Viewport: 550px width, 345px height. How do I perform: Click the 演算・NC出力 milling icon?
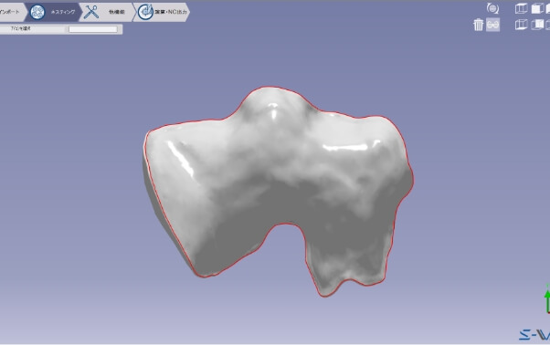coord(145,12)
